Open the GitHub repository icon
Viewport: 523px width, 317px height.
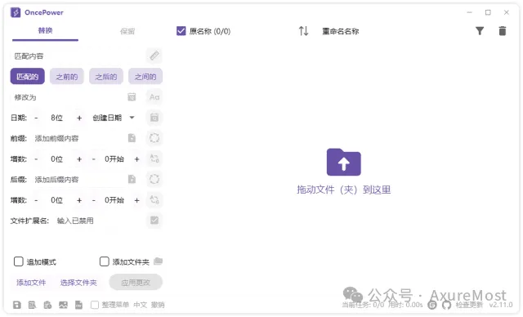point(447,305)
